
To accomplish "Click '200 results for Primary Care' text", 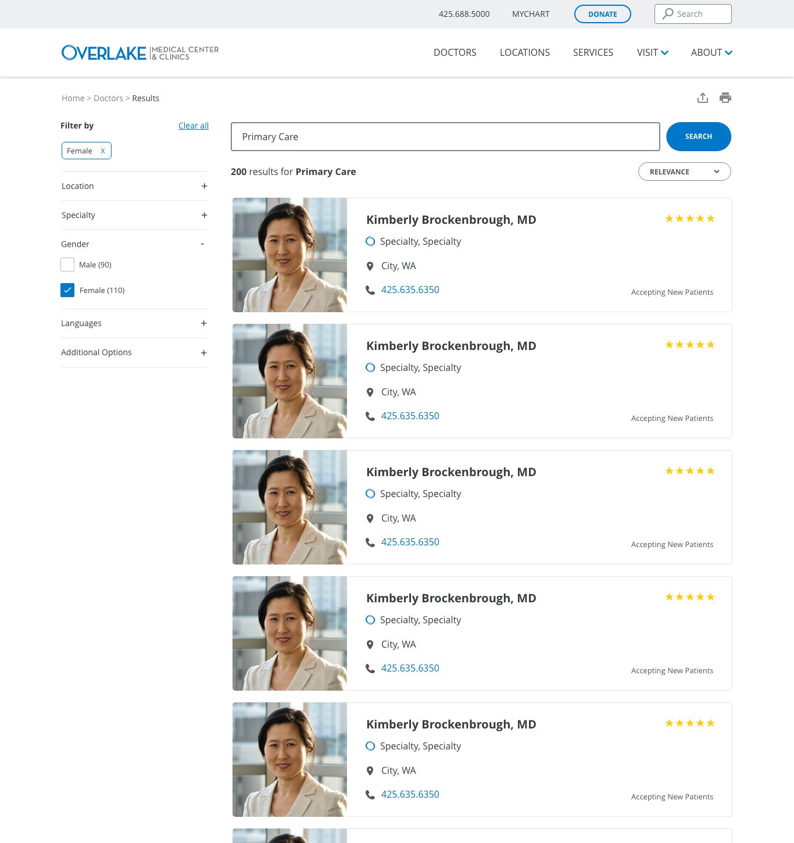I will point(293,172).
